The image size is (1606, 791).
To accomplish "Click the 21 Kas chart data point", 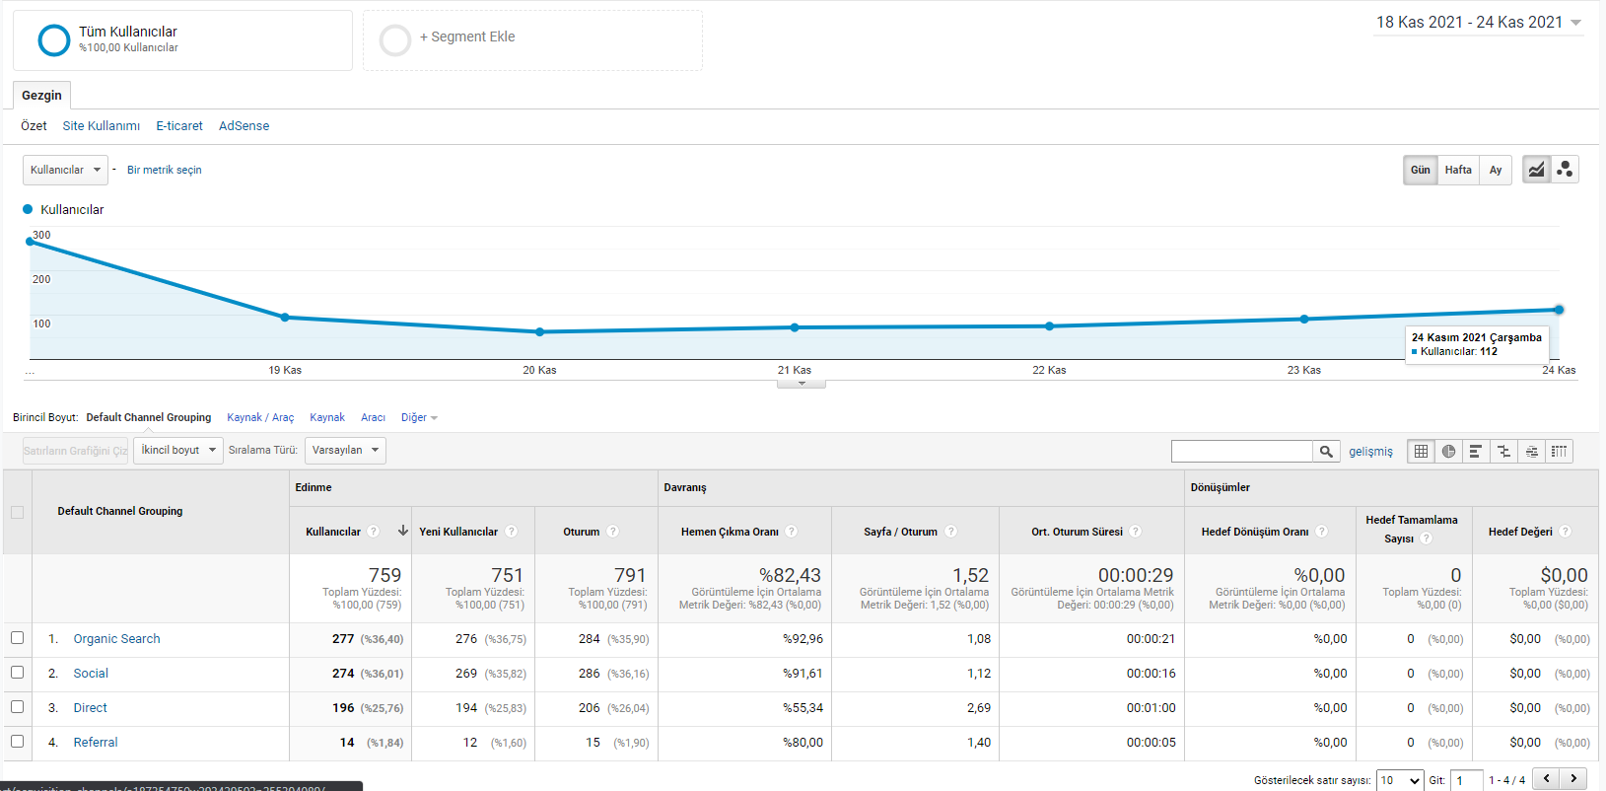I will tap(795, 327).
